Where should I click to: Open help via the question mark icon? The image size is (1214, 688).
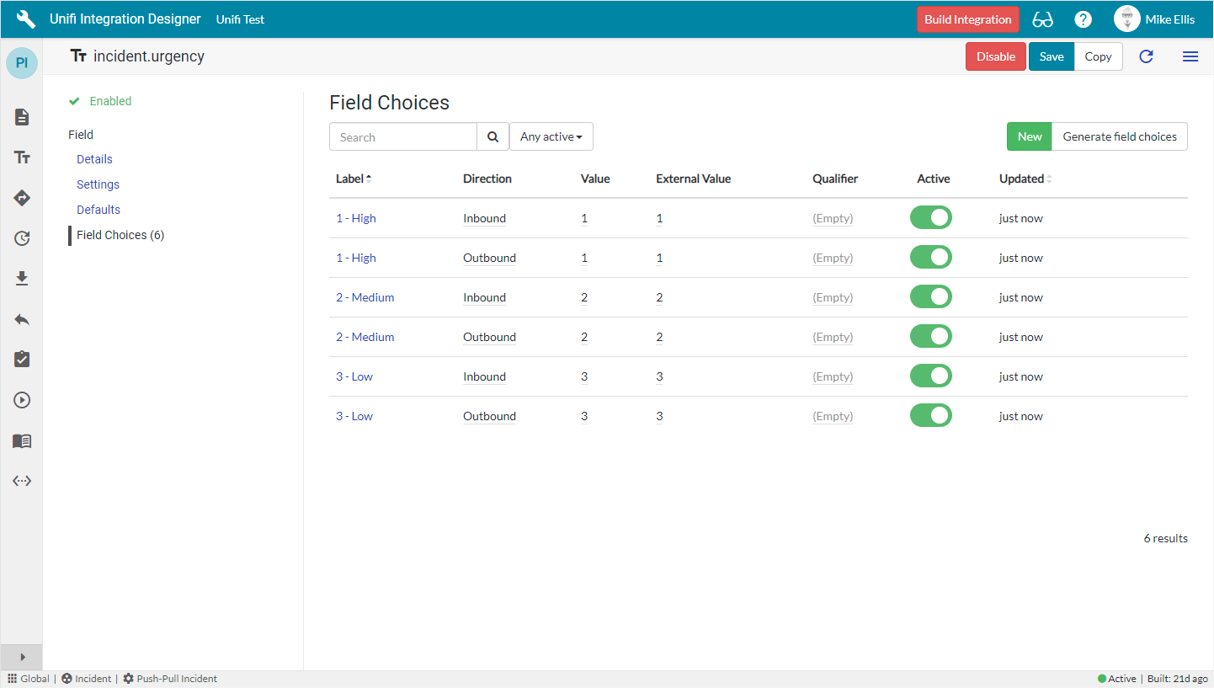click(x=1084, y=19)
